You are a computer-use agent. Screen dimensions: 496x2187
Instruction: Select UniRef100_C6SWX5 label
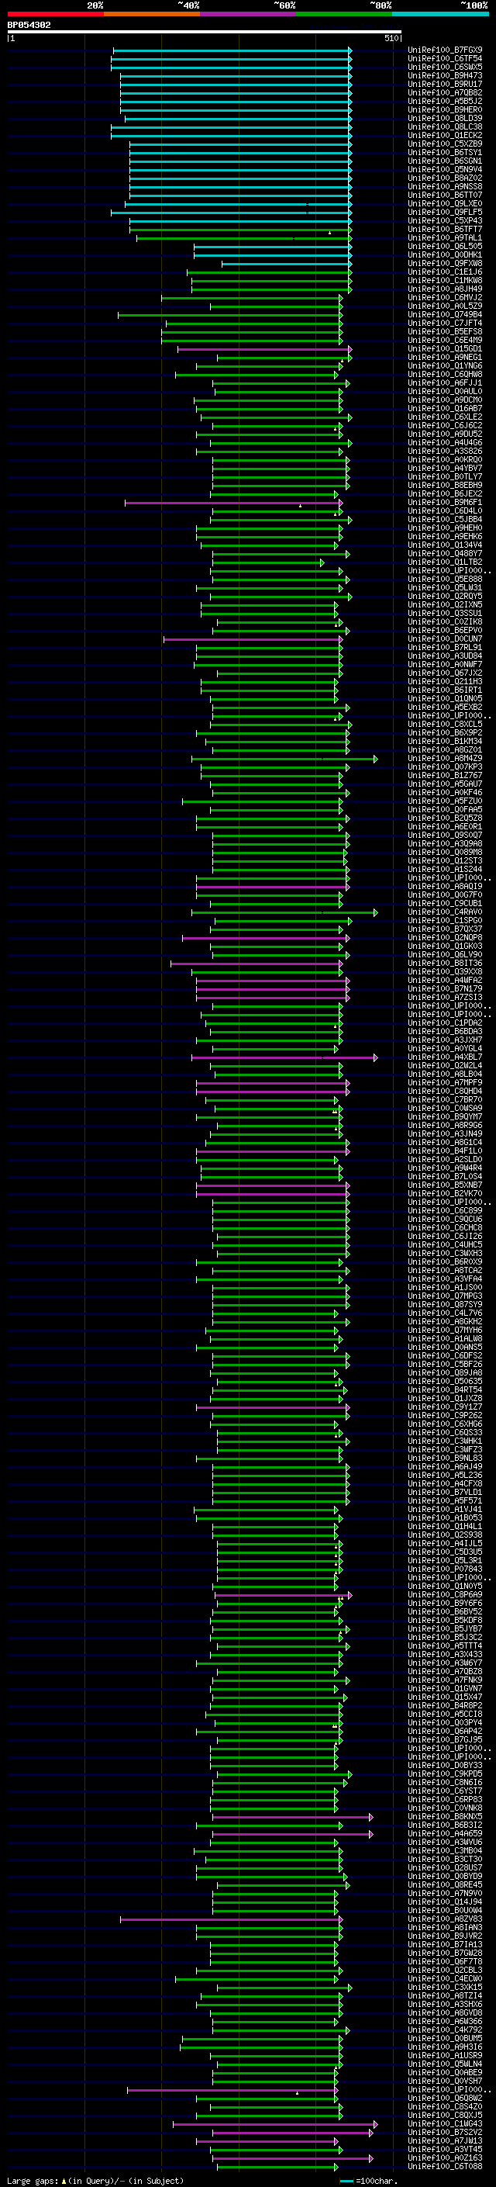point(445,67)
